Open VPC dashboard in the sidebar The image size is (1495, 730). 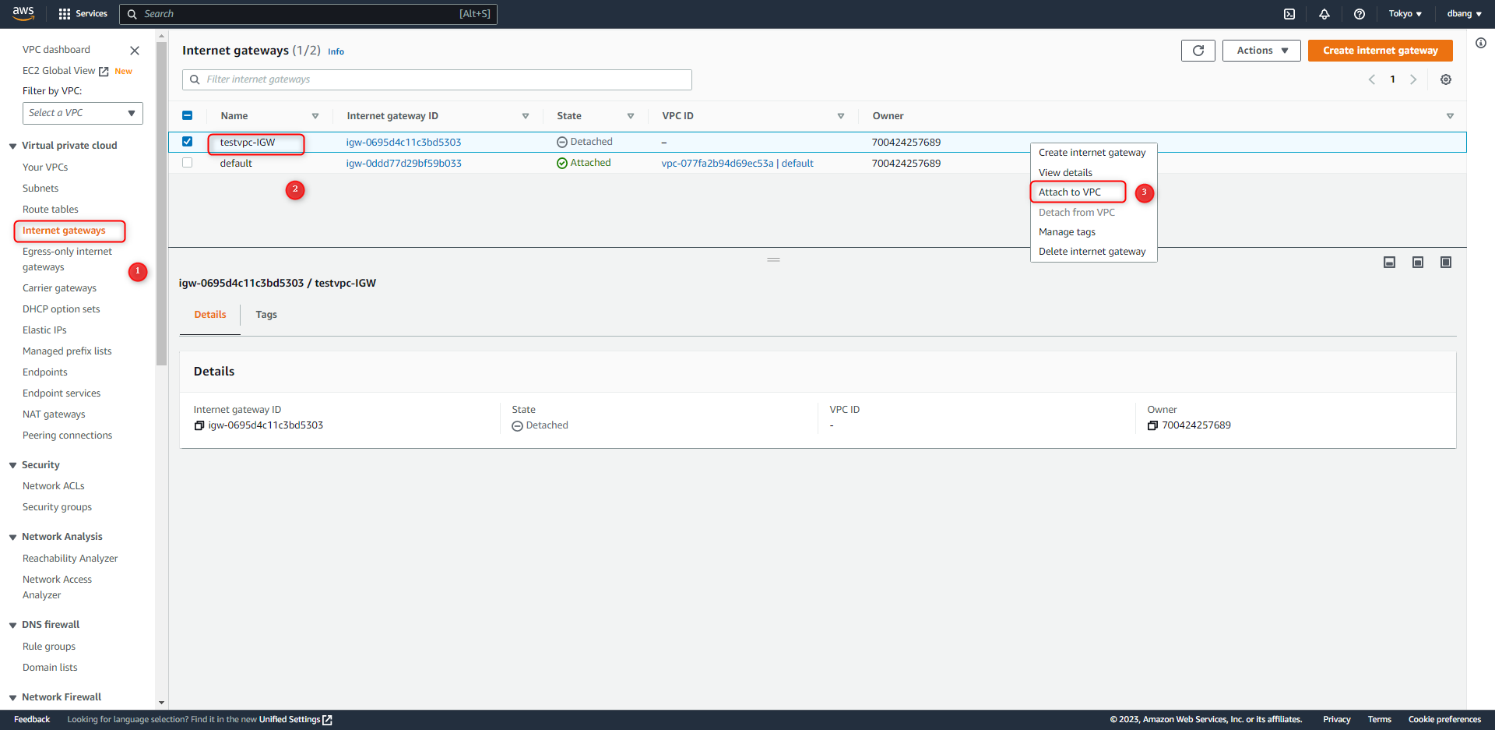click(x=56, y=50)
